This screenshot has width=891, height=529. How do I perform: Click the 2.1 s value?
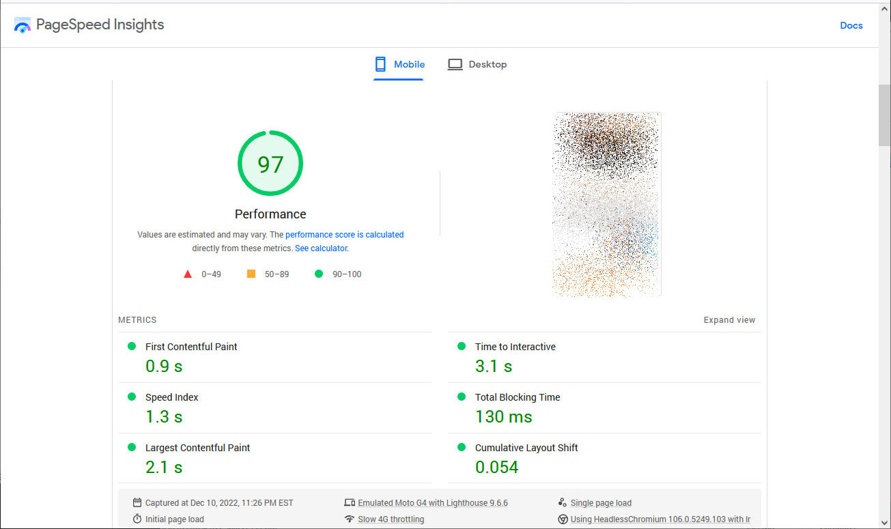164,467
